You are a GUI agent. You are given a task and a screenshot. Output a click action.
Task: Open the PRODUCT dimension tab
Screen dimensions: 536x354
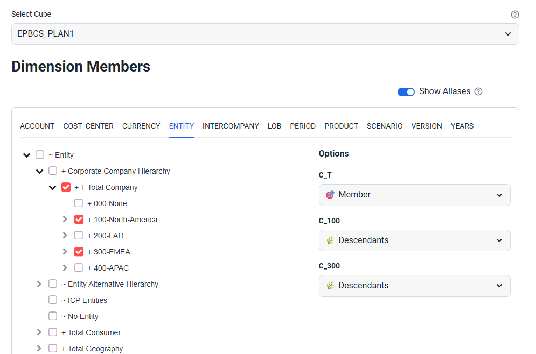pyautogui.click(x=341, y=126)
